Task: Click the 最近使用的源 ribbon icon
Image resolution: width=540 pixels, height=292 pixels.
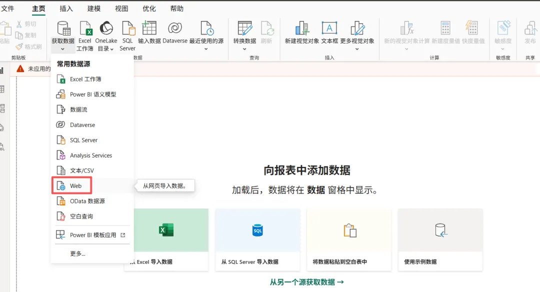Action: pos(206,28)
